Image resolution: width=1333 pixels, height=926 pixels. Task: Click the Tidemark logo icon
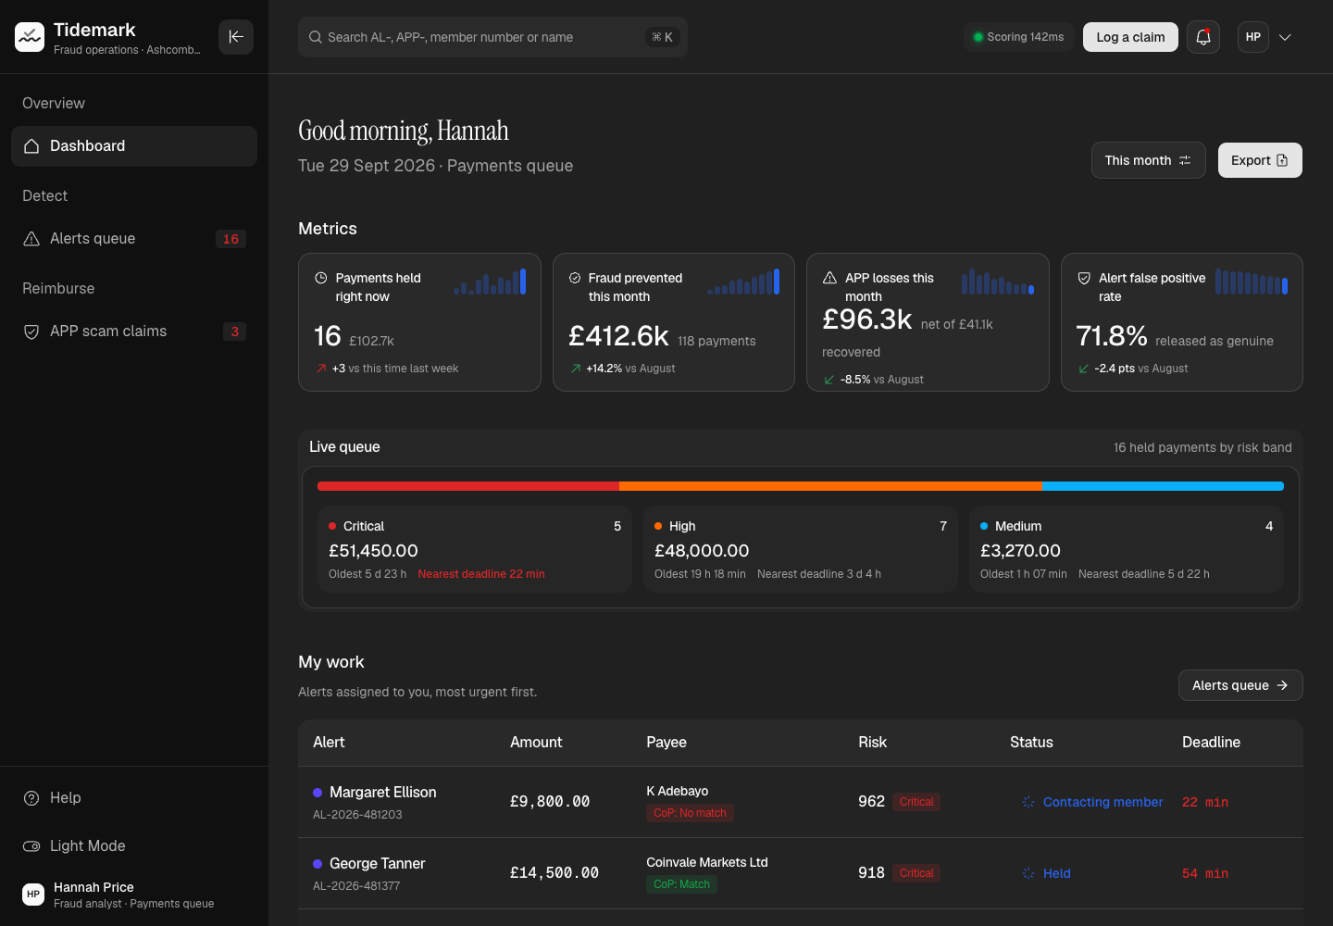30,37
